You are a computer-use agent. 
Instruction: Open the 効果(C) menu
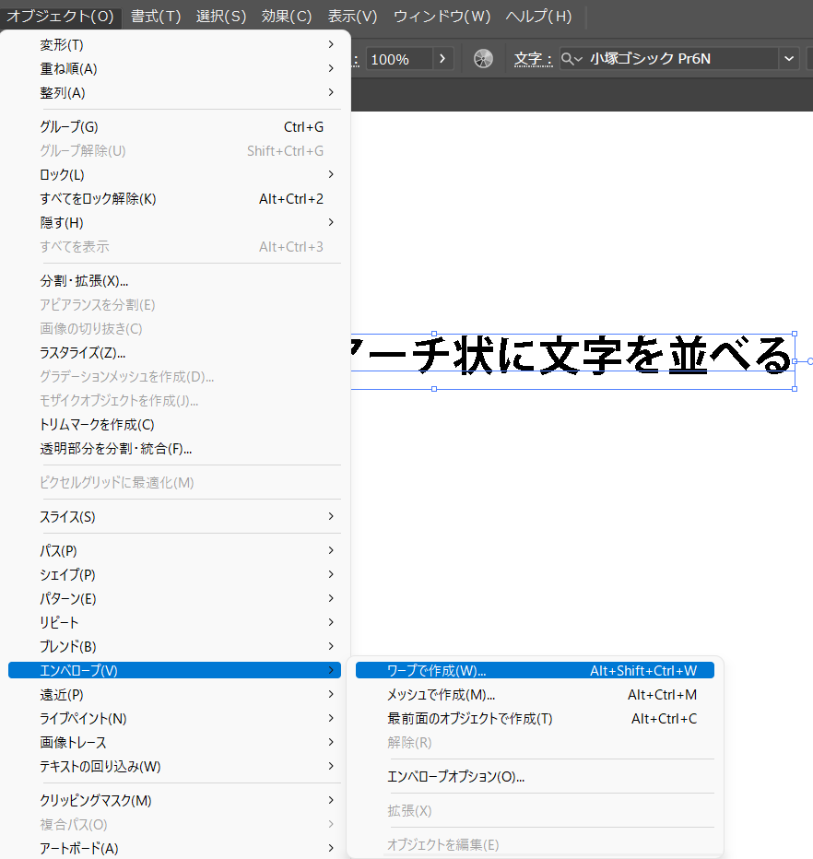(287, 16)
